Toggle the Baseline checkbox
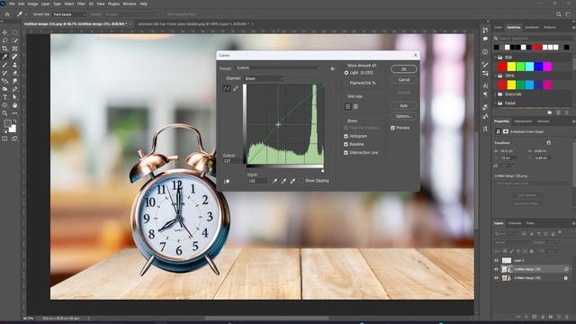 (346, 144)
